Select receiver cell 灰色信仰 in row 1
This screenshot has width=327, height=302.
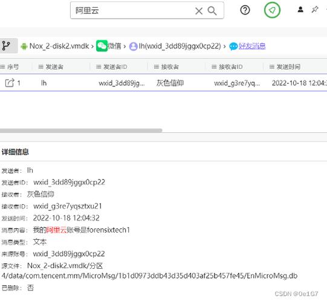170,83
